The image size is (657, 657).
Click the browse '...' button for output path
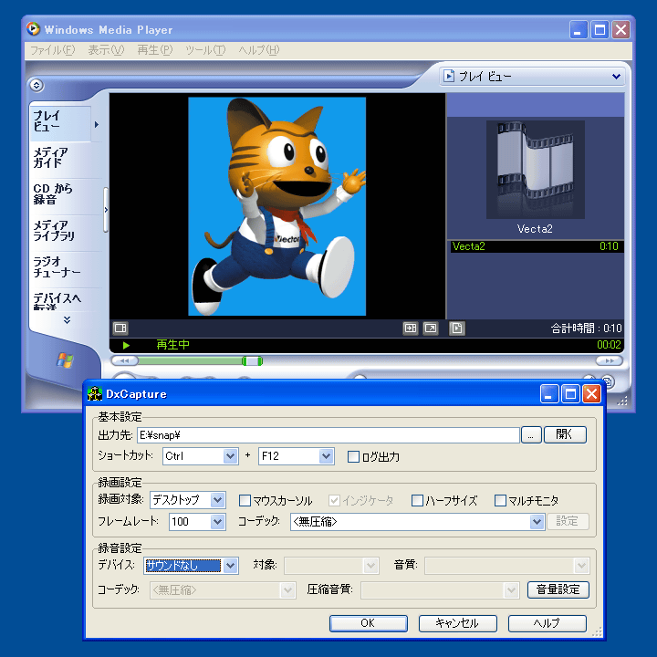pos(531,435)
